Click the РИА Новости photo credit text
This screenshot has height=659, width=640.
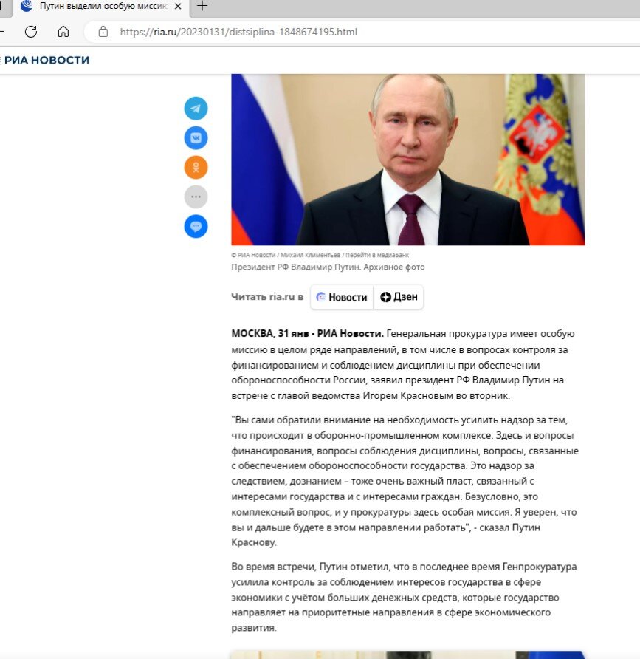coord(256,255)
